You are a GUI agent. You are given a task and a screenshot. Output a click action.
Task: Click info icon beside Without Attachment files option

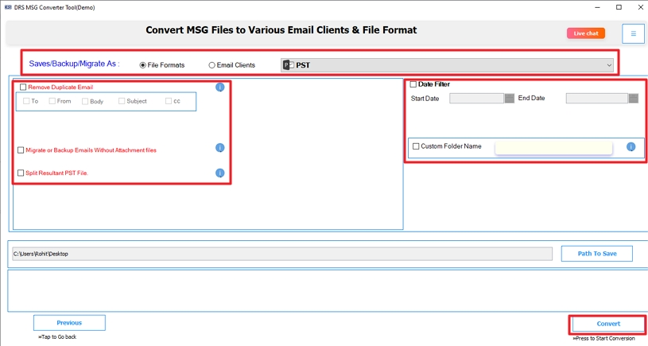220,148
